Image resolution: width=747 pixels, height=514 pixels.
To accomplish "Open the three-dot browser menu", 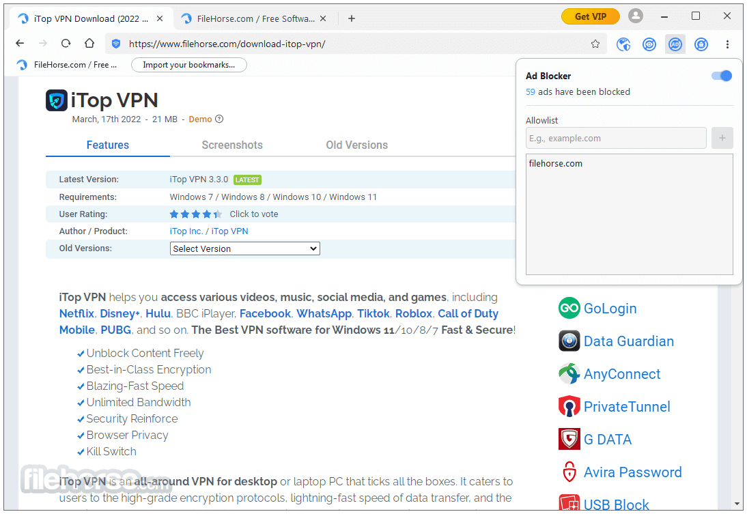I will [x=727, y=44].
